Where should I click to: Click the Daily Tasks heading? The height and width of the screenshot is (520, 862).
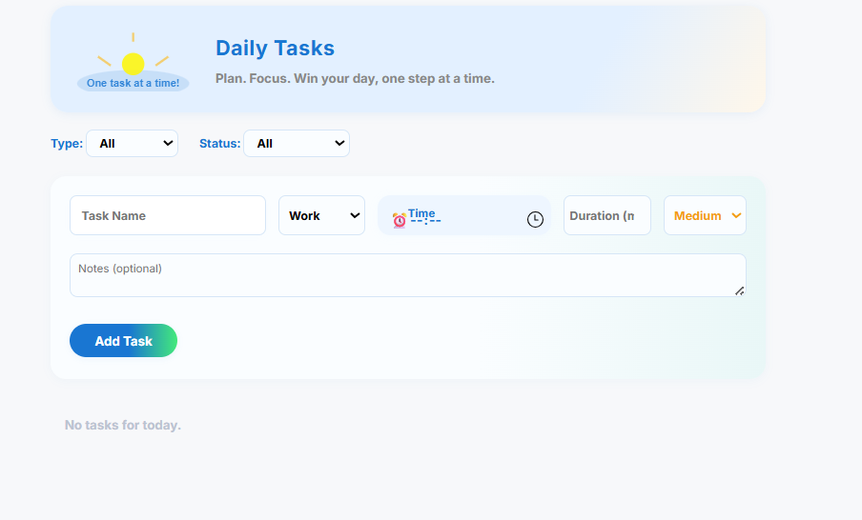click(x=275, y=49)
